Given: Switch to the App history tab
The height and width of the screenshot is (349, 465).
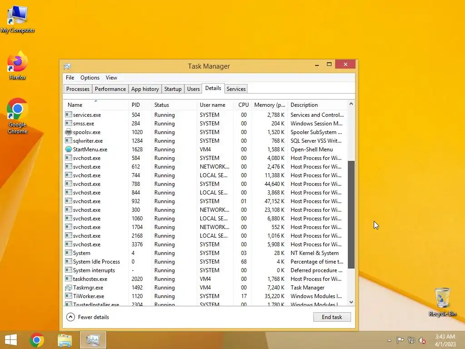Looking at the screenshot, I should 145,89.
